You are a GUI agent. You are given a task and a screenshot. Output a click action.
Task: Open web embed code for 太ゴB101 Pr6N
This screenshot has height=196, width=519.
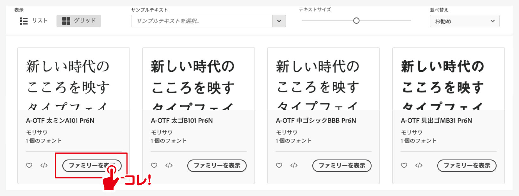(x=169, y=165)
